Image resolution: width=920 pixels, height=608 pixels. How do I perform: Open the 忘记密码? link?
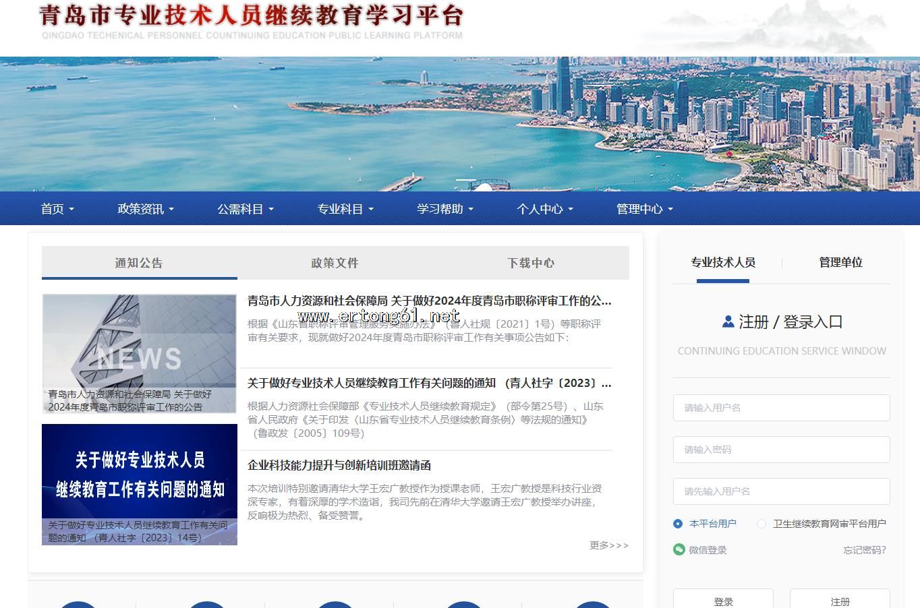pyautogui.click(x=864, y=550)
